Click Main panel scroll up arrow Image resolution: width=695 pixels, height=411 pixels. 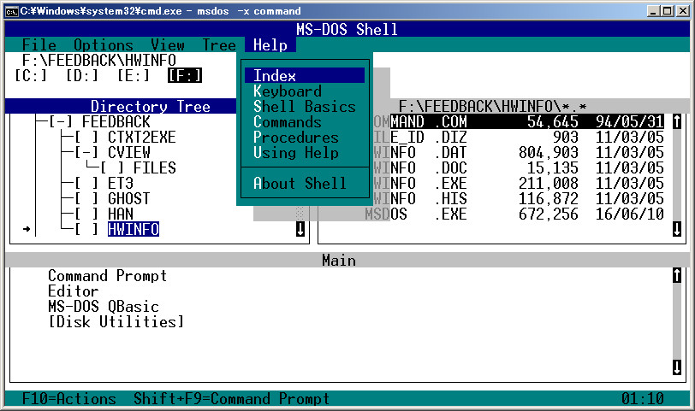[x=676, y=276]
